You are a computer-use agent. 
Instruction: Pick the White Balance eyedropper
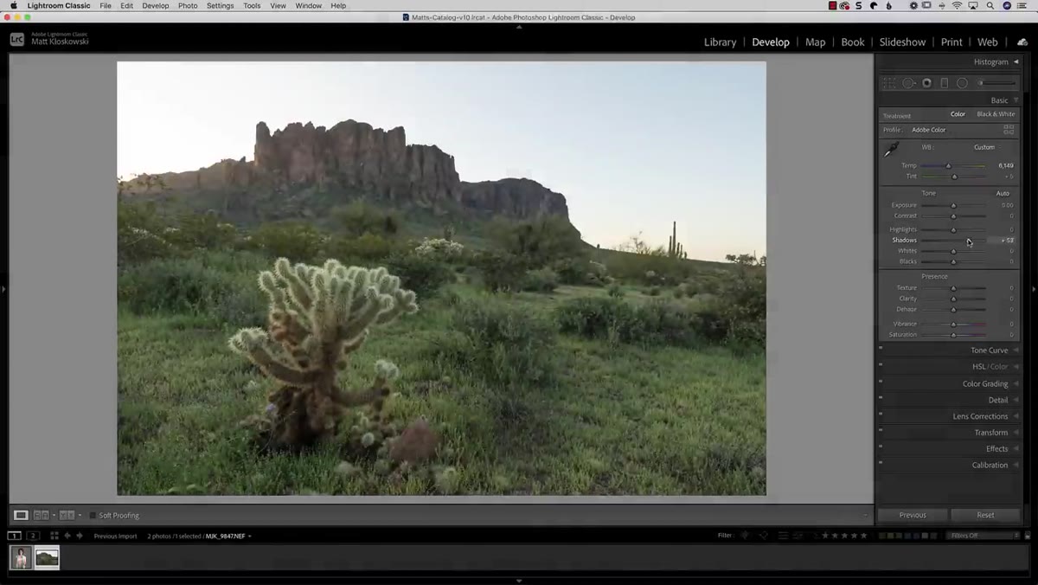[891, 150]
